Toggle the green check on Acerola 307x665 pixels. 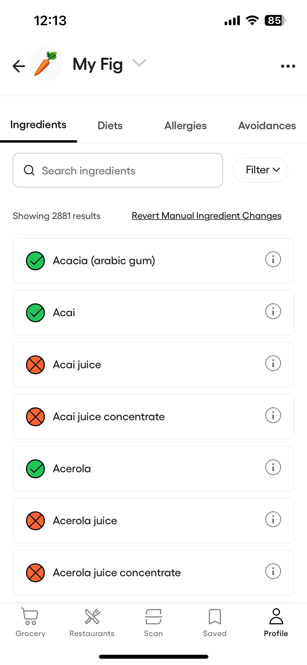coord(35,469)
